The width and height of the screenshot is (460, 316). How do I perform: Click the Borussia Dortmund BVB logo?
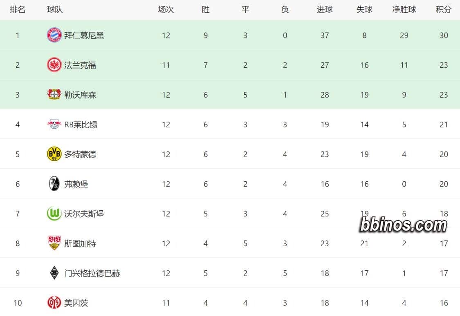tap(54, 154)
